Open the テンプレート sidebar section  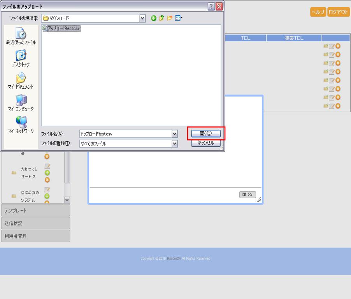pos(35,210)
